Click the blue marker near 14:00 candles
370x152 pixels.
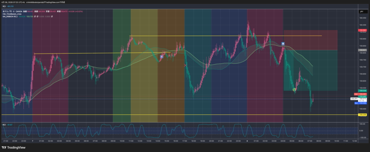(x=162, y=56)
